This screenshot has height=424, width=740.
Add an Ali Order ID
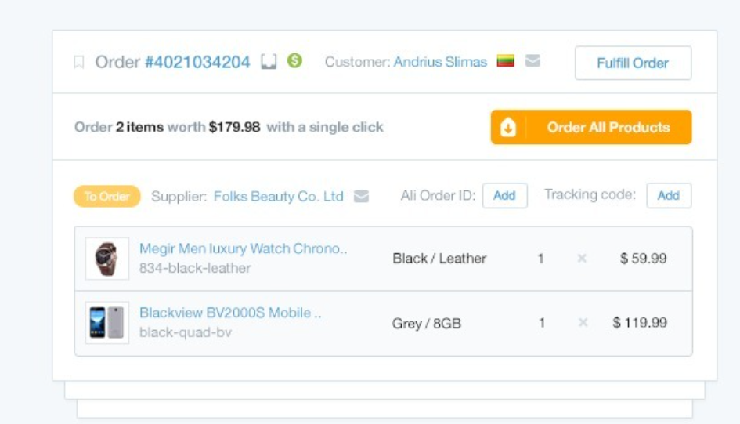click(504, 196)
